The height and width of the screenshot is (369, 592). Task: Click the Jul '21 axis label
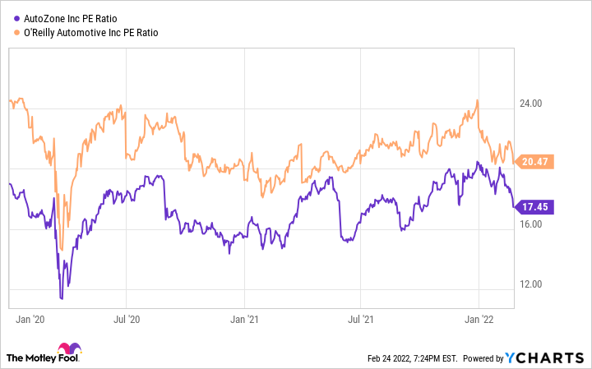[x=362, y=315]
